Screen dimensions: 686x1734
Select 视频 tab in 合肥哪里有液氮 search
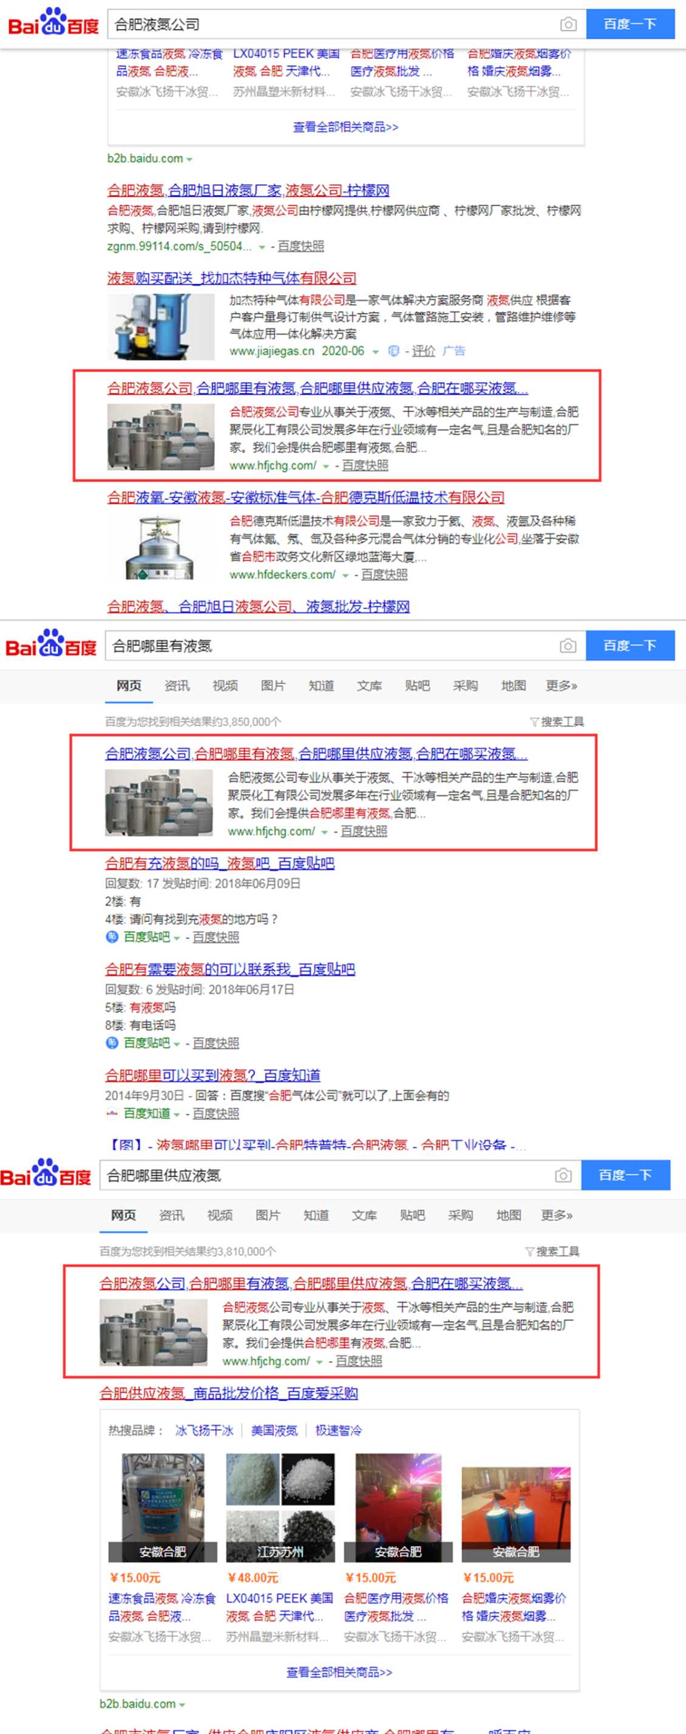click(225, 685)
